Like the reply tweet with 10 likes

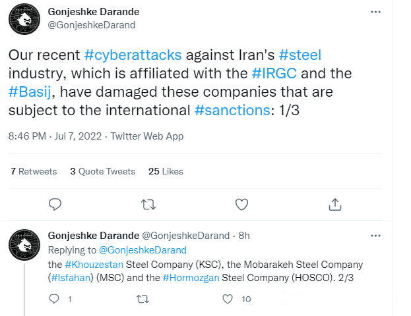point(228,299)
